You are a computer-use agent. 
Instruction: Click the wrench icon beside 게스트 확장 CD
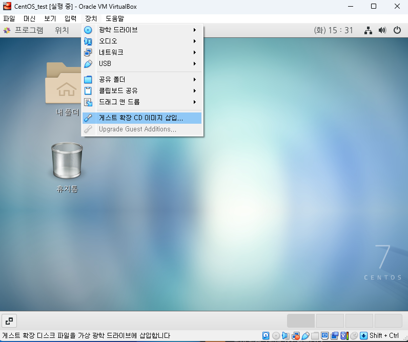click(88, 118)
